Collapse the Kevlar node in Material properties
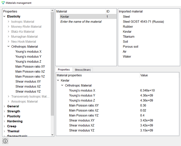This screenshot has height=146, width=181. [58, 80]
